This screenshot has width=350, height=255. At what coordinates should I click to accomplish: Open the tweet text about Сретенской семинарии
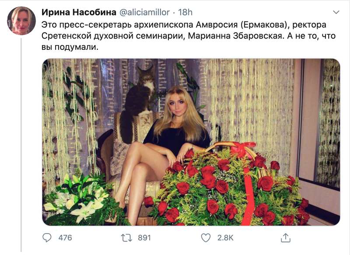[188, 36]
